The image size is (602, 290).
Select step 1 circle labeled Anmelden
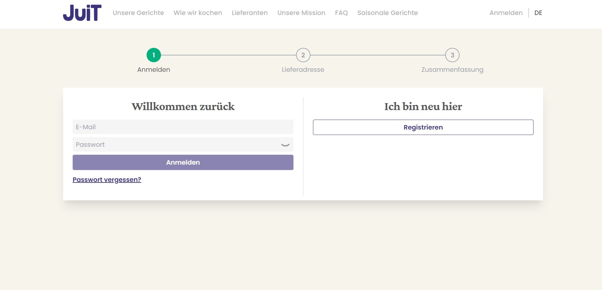(154, 54)
